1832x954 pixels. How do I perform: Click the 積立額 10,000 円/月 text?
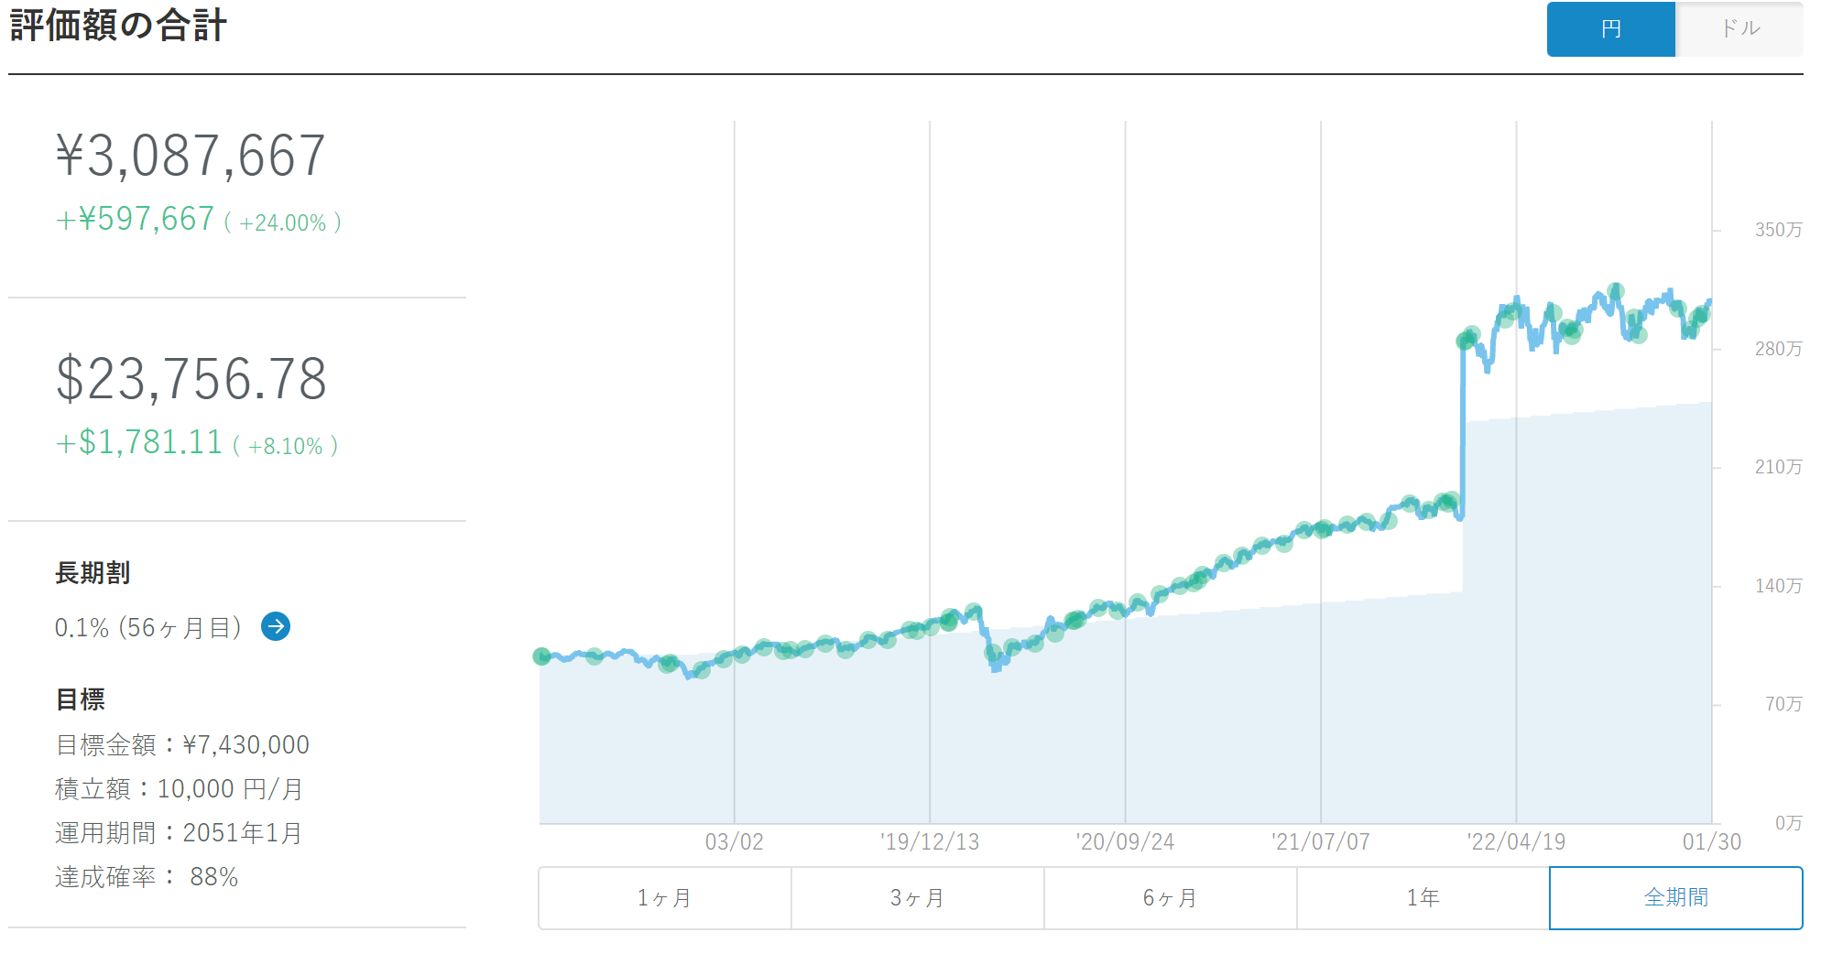(179, 788)
